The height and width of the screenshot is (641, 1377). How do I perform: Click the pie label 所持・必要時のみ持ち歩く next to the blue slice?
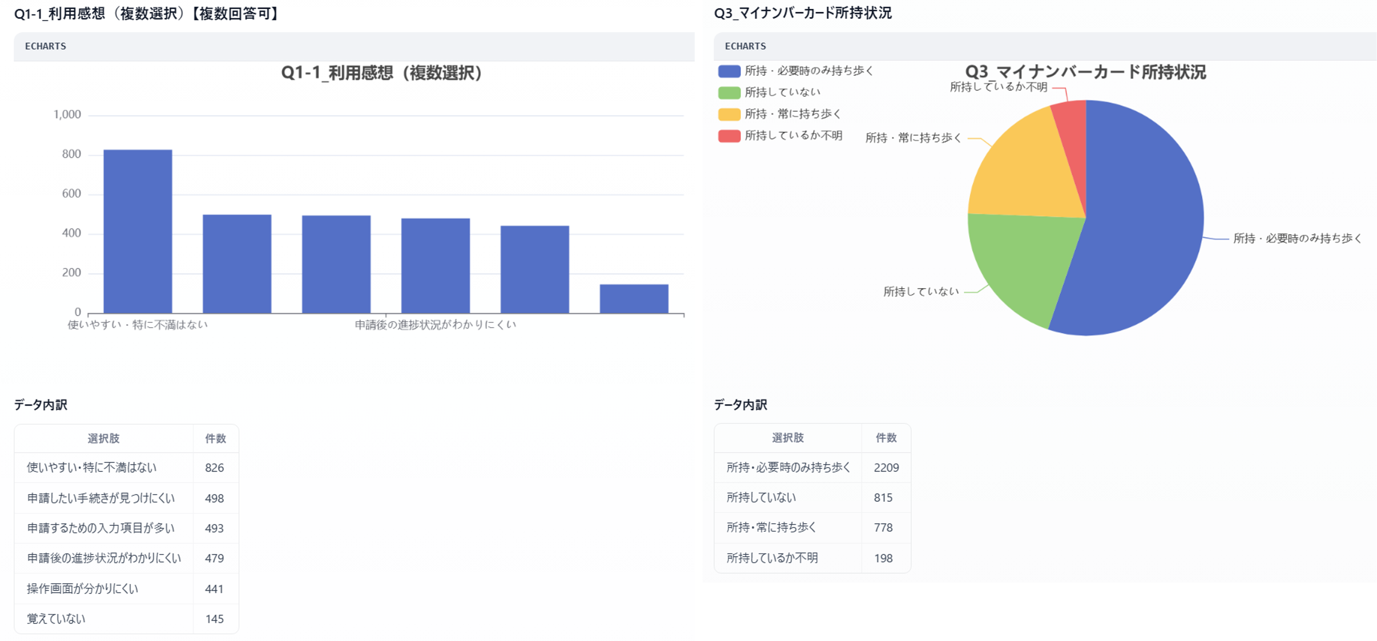click(1298, 238)
